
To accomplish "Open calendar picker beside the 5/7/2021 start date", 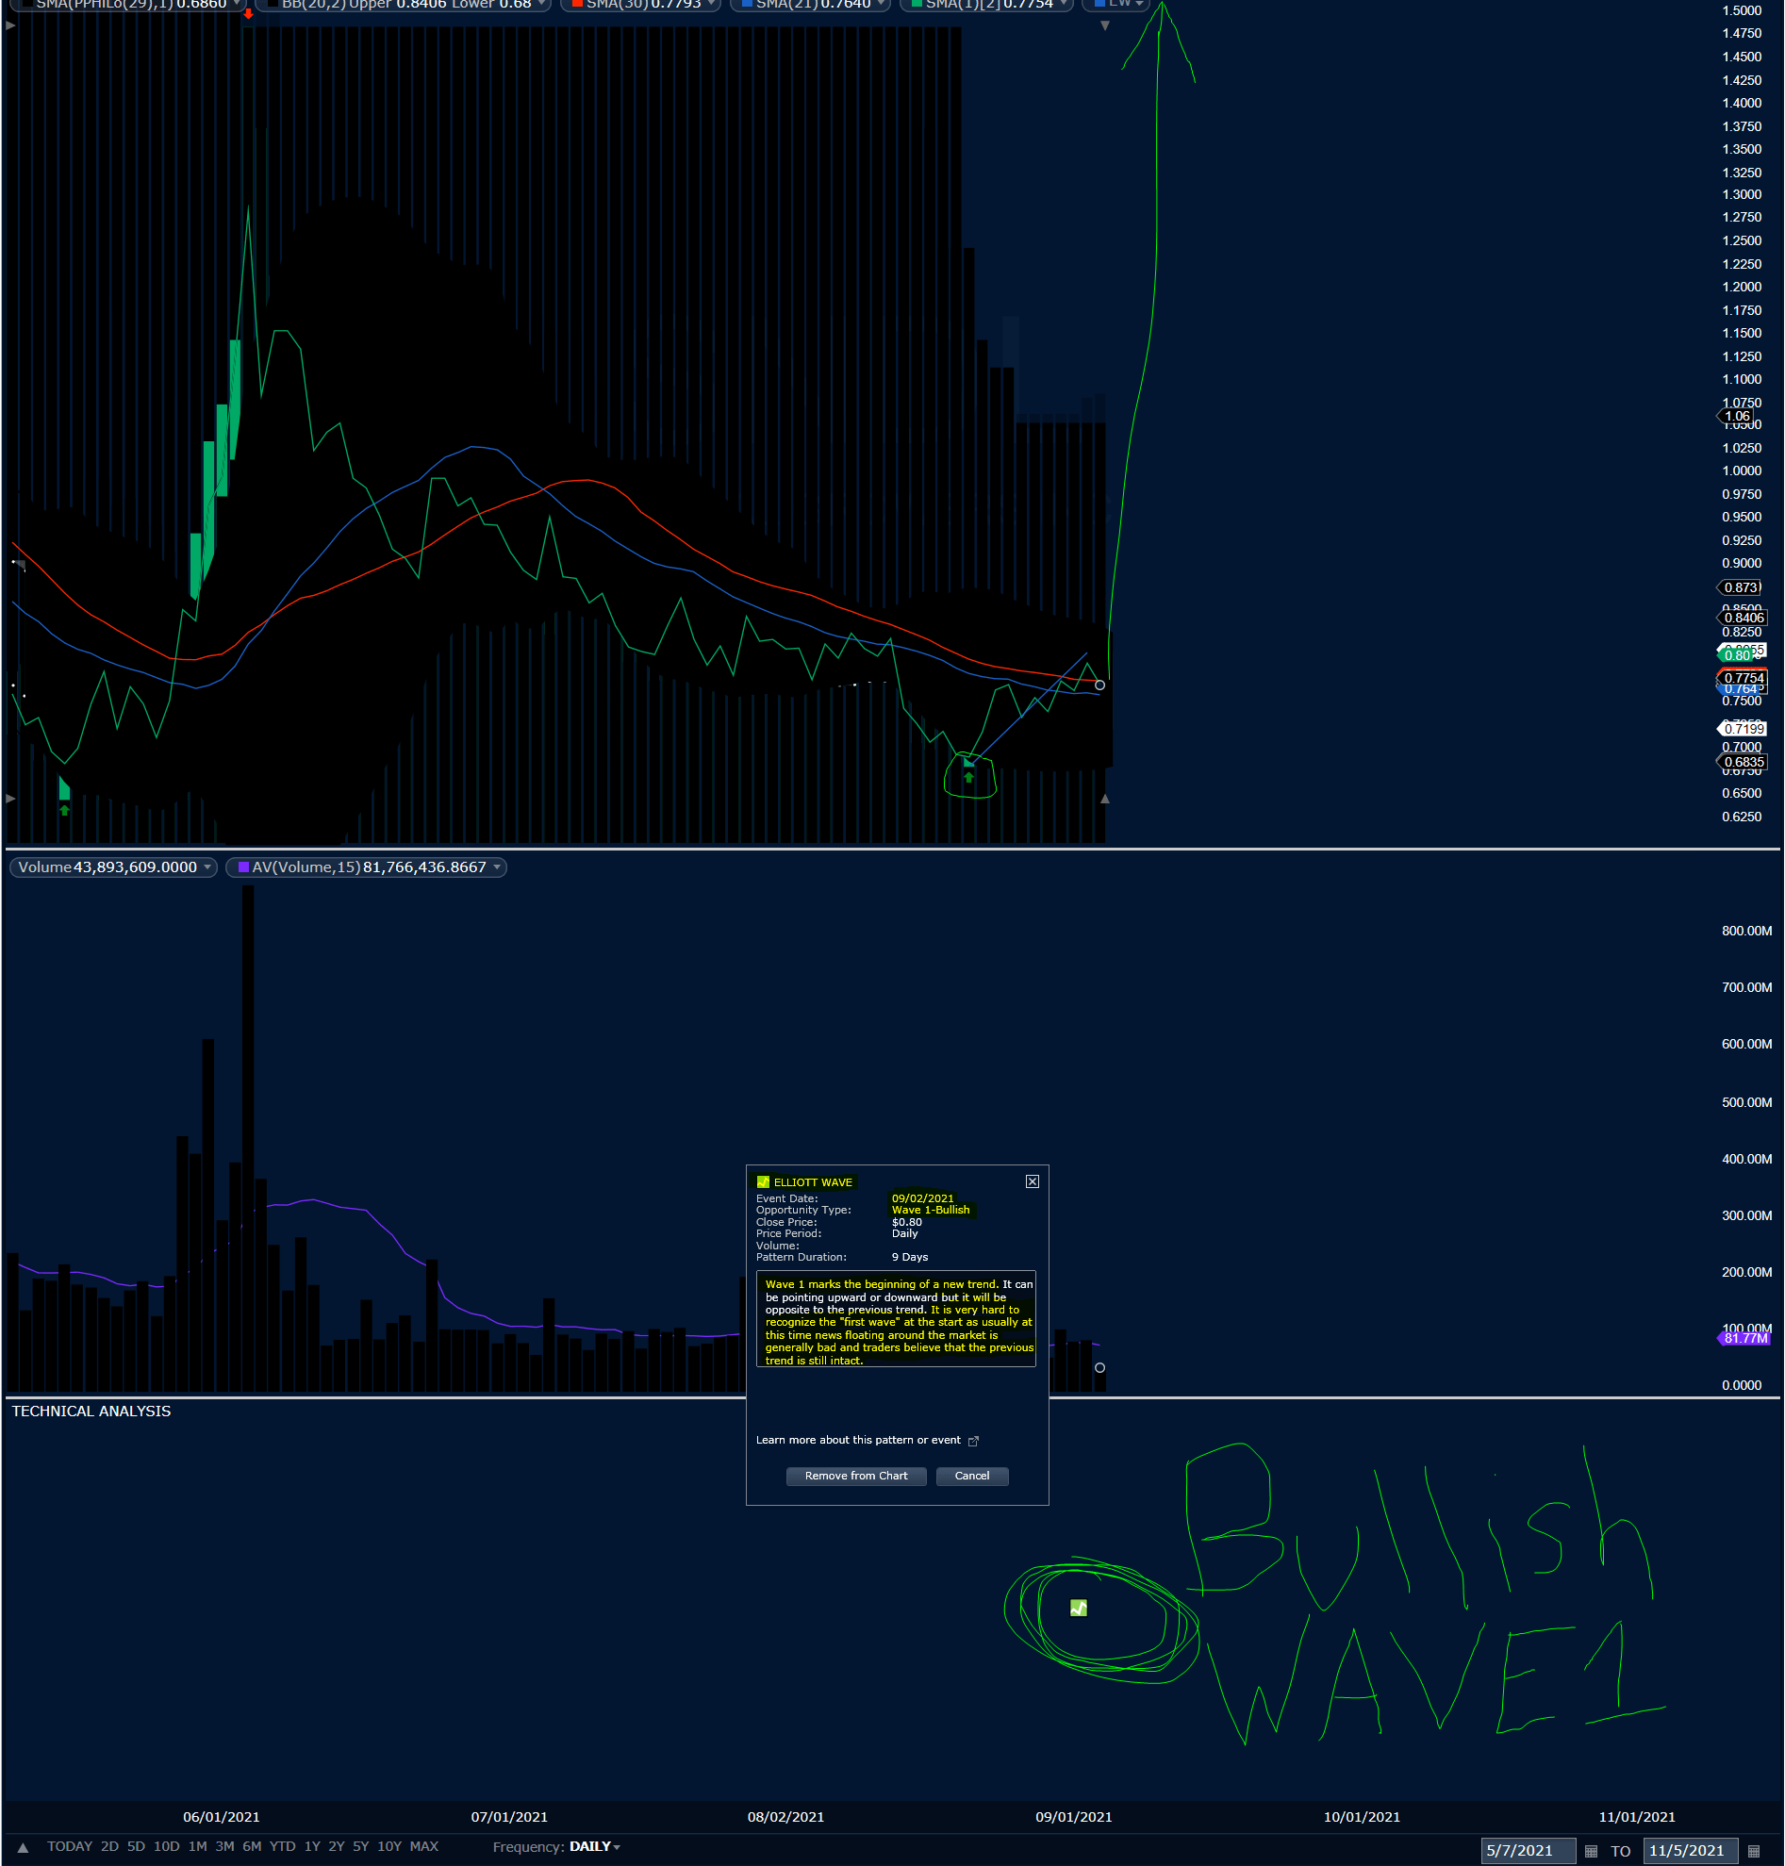I will pos(1592,1852).
